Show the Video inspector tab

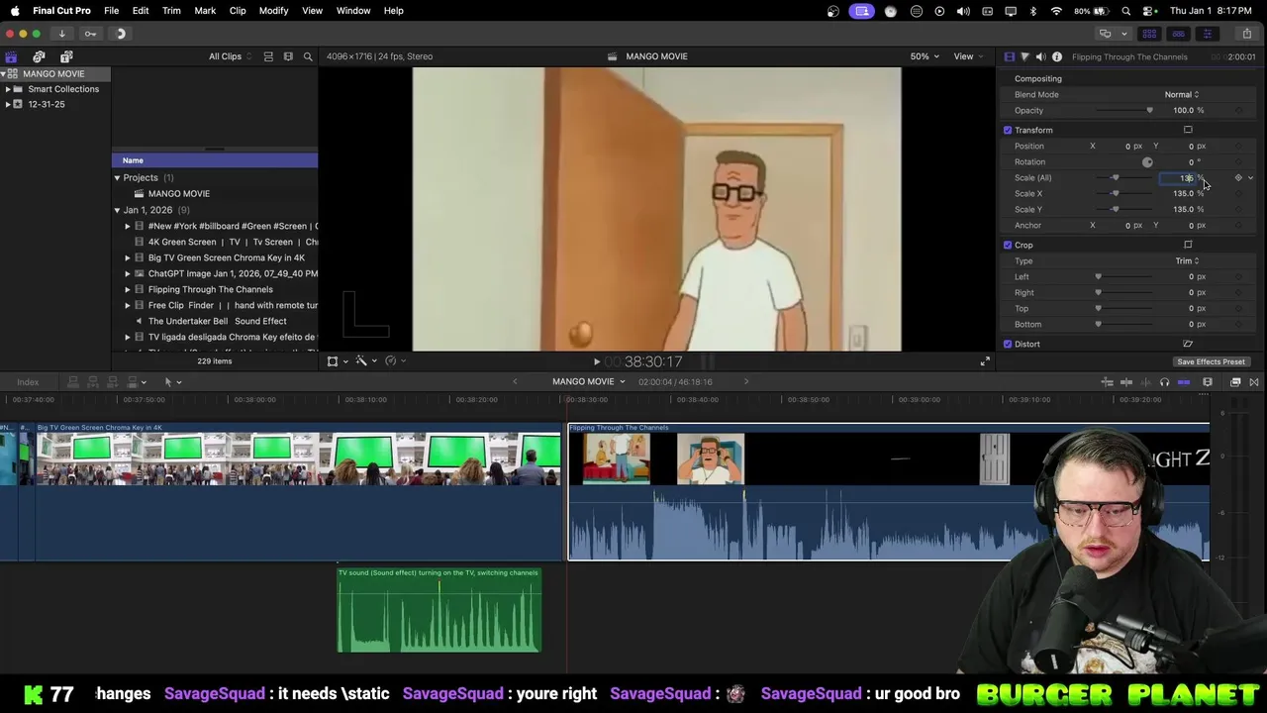[x=1009, y=56]
